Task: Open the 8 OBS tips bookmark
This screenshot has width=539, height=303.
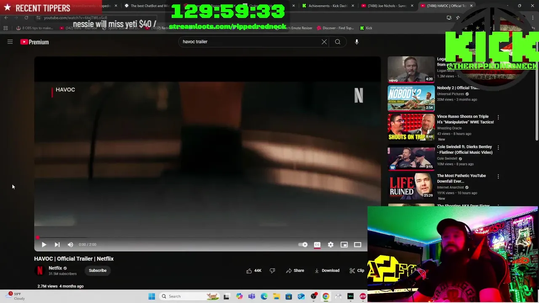Action: [35, 28]
